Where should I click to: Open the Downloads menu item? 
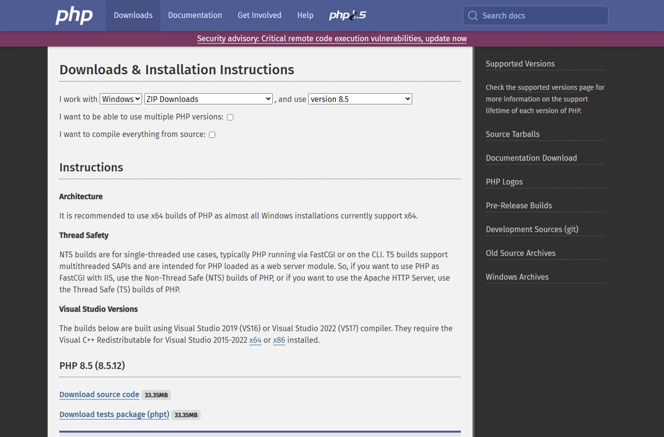point(133,15)
